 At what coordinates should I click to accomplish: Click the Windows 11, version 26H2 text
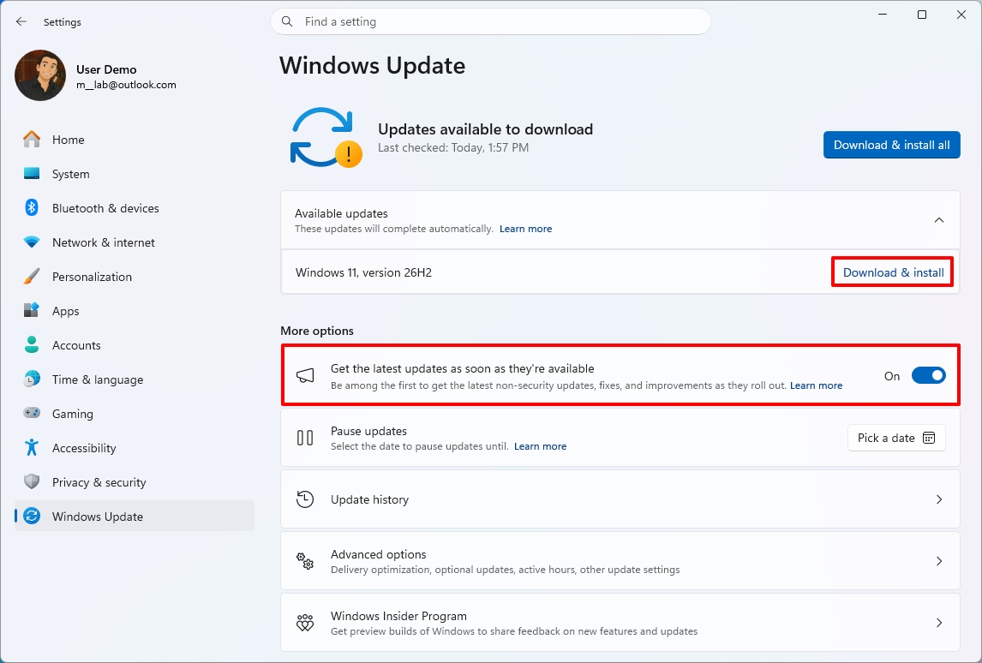click(x=363, y=272)
